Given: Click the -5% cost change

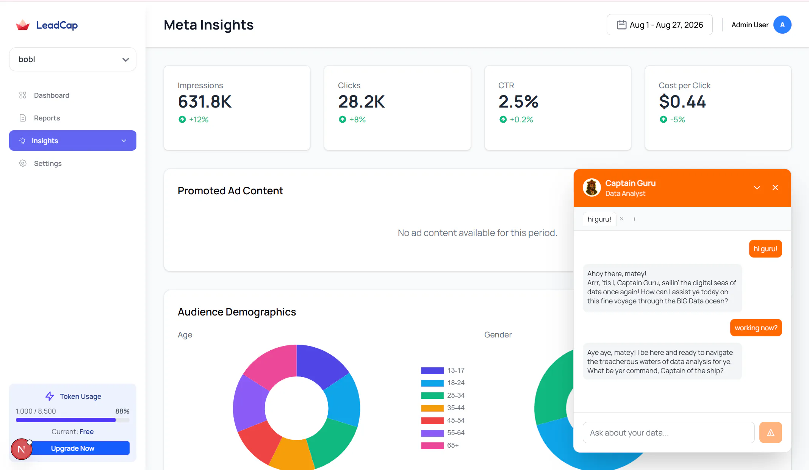Looking at the screenshot, I should pyautogui.click(x=678, y=119).
